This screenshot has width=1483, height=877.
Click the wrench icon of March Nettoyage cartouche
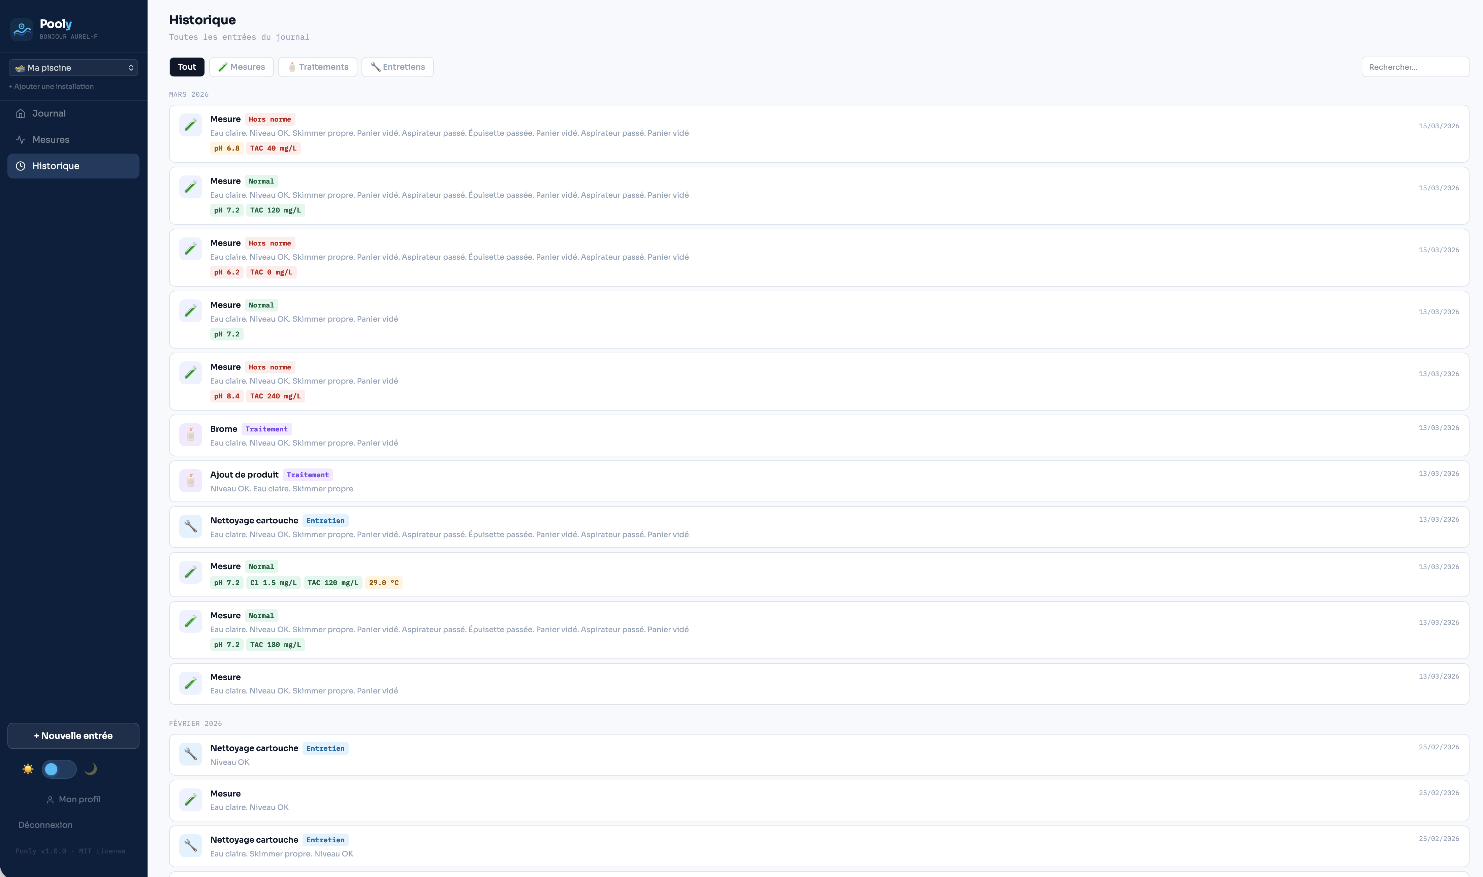190,526
